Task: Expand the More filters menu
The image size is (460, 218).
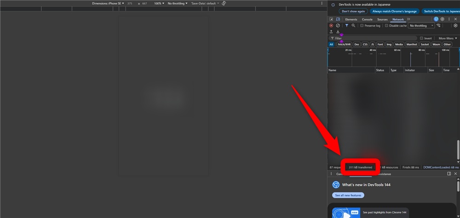Action: click(x=448, y=38)
